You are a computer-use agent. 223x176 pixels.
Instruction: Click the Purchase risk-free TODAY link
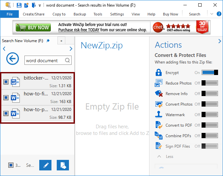pos(79,30)
